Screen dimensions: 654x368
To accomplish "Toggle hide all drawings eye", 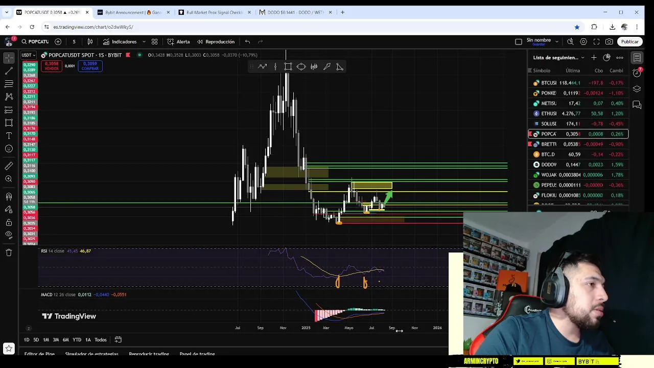I will tap(9, 235).
